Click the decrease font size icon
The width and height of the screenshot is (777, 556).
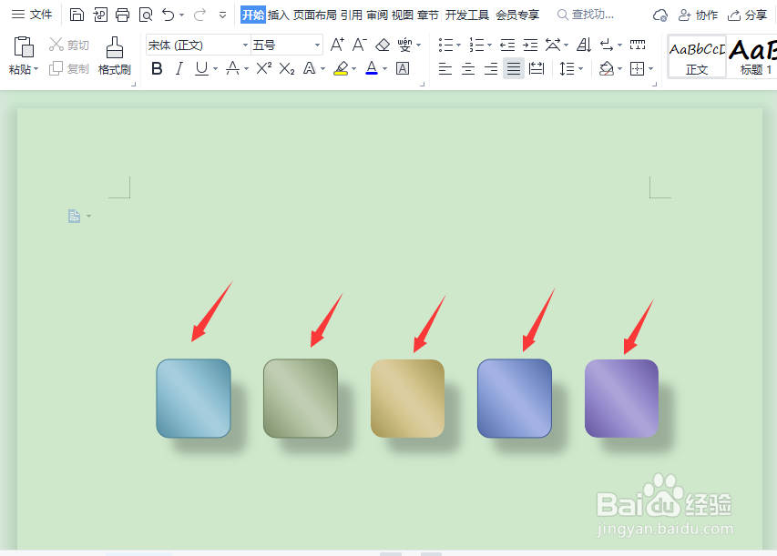[x=360, y=45]
